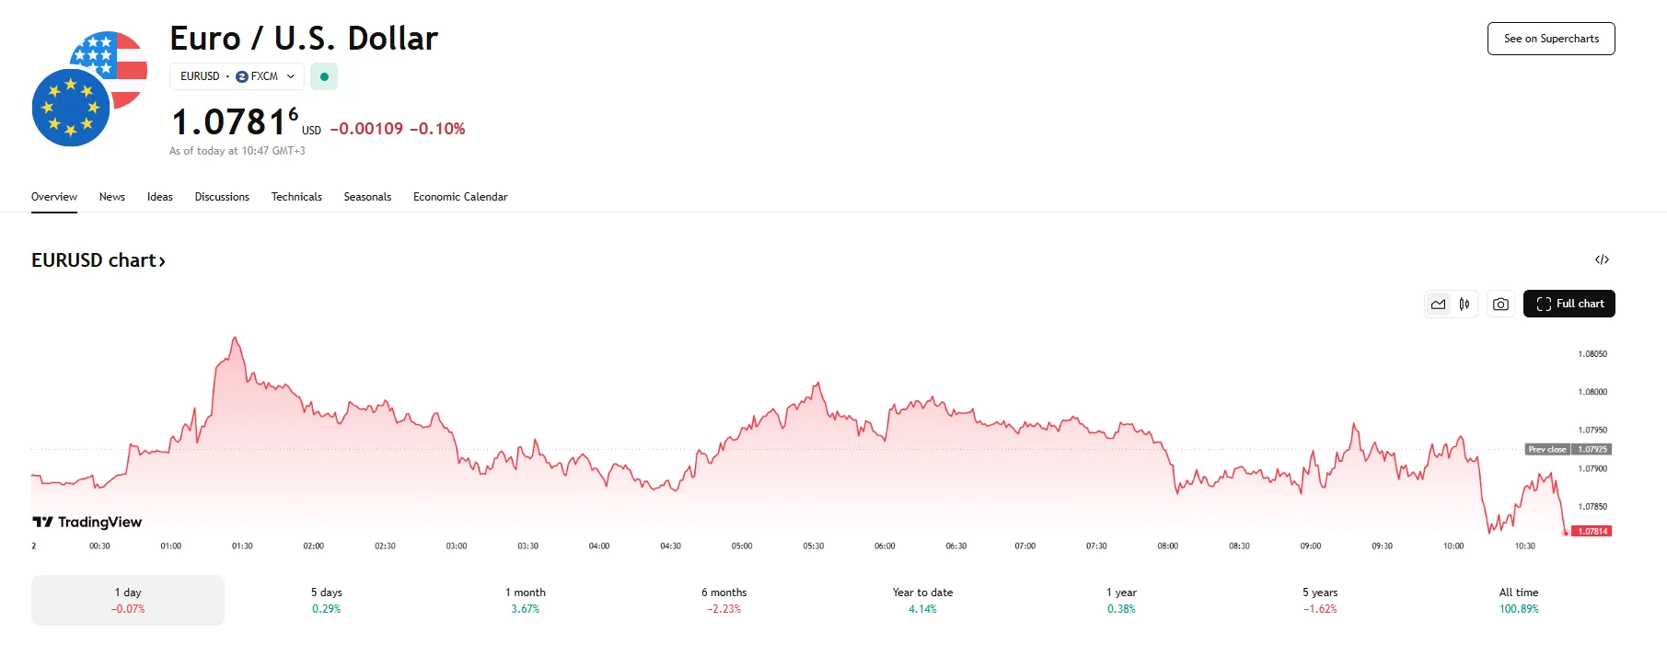Select the All time range
The image size is (1667, 656).
(1518, 600)
